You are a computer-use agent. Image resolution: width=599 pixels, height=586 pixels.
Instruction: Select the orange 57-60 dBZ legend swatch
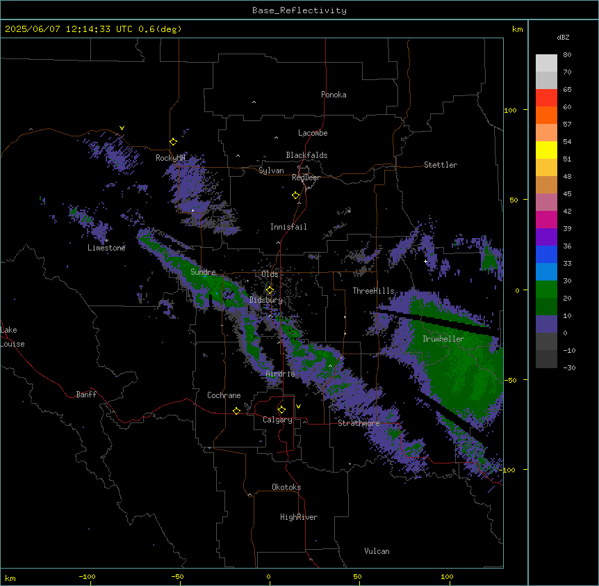[546, 115]
